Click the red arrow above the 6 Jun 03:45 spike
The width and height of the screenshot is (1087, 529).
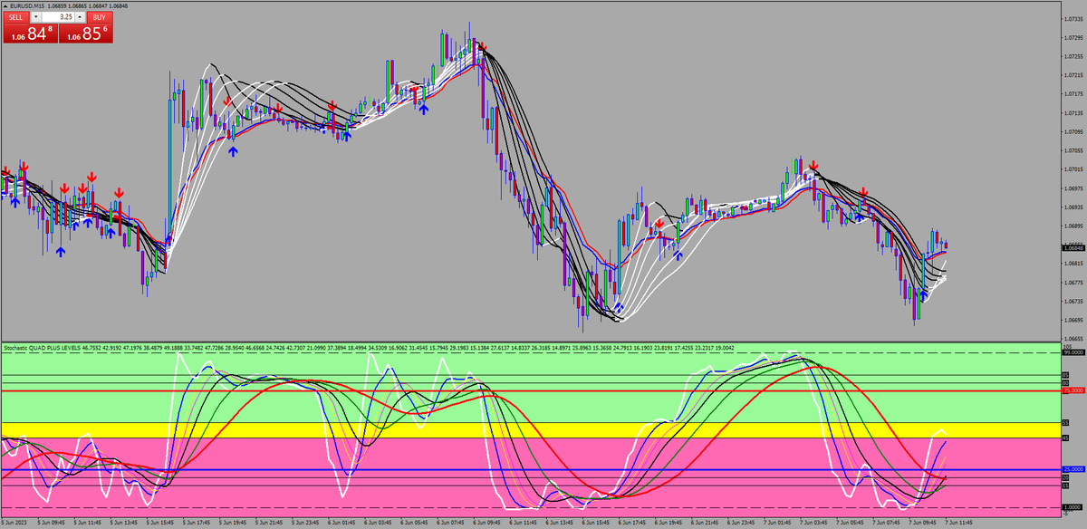tap(483, 47)
